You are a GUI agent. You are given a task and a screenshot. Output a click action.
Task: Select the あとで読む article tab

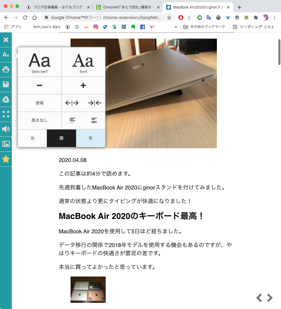click(x=126, y=7)
